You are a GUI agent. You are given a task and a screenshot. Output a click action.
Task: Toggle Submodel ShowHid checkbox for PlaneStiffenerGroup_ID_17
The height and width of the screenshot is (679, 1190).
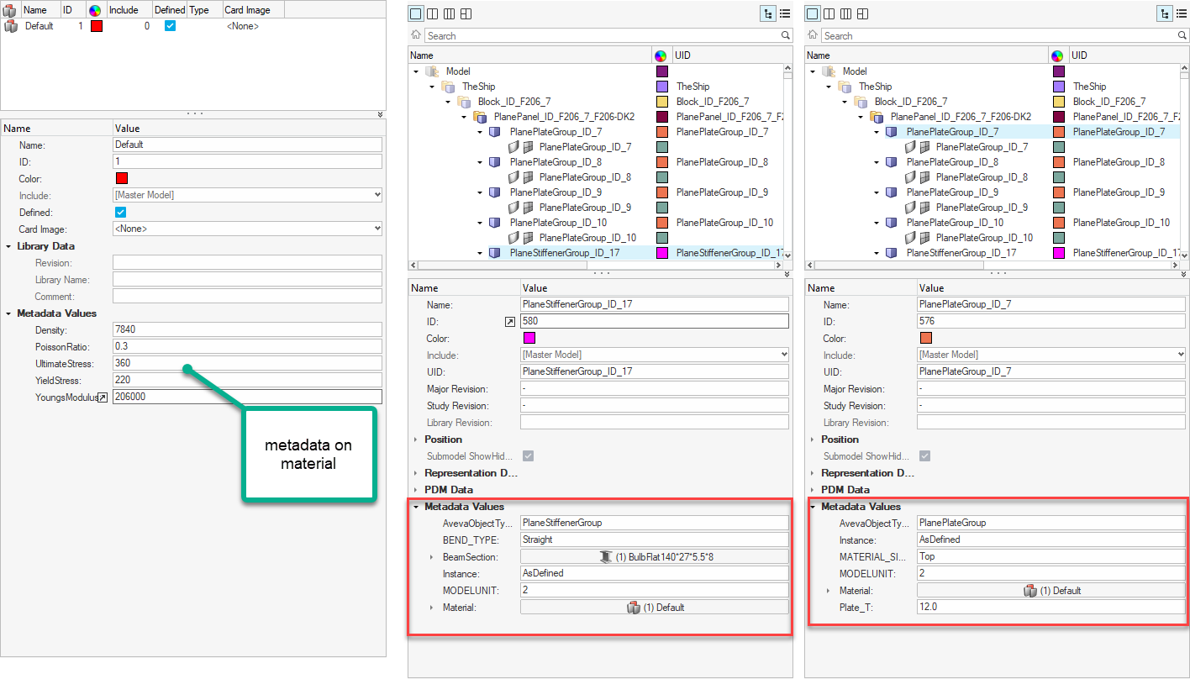coord(528,455)
